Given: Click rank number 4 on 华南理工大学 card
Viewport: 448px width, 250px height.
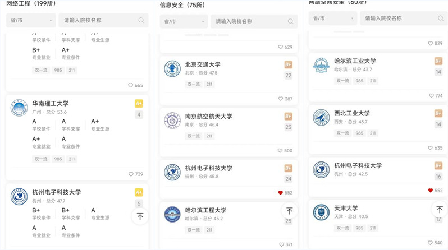Looking at the screenshot, I should coord(139,115).
